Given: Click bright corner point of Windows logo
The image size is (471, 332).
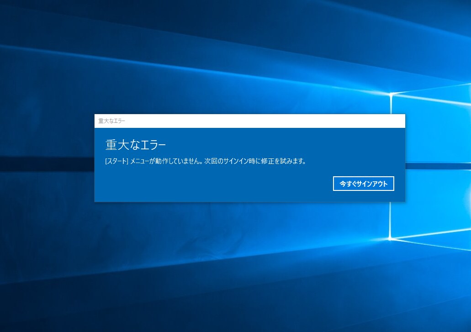Looking at the screenshot, I should click(391, 239).
